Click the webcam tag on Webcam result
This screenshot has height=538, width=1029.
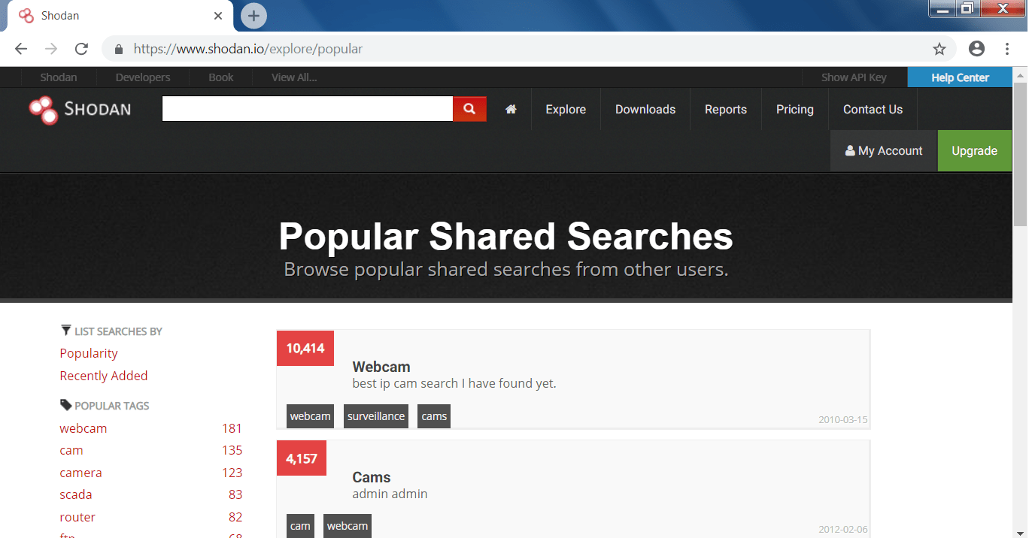pos(310,416)
